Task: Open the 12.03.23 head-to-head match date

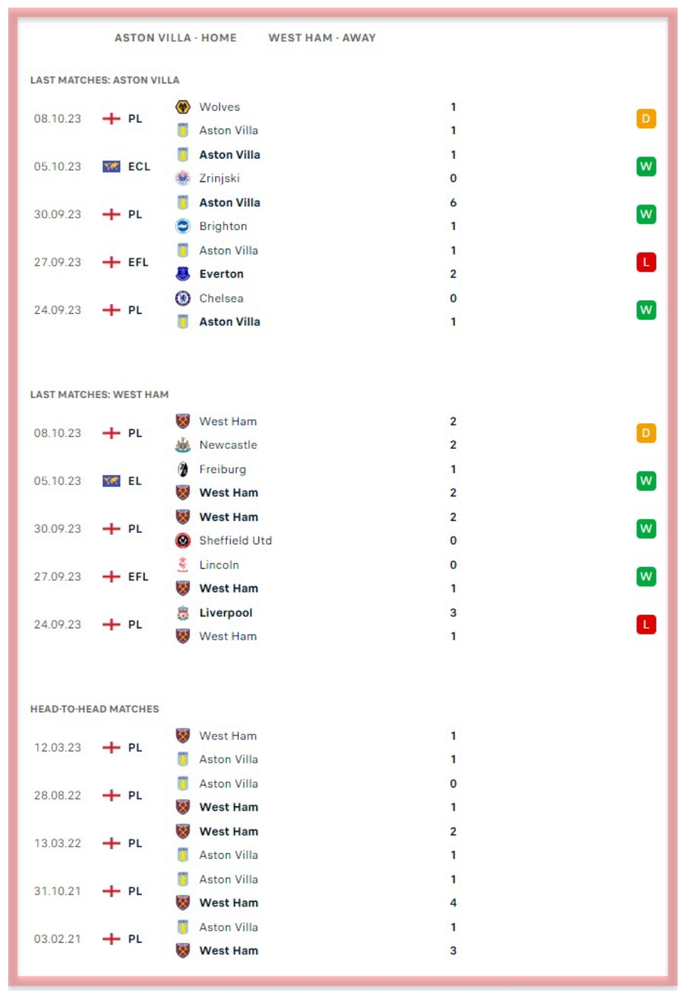Action: coord(57,748)
